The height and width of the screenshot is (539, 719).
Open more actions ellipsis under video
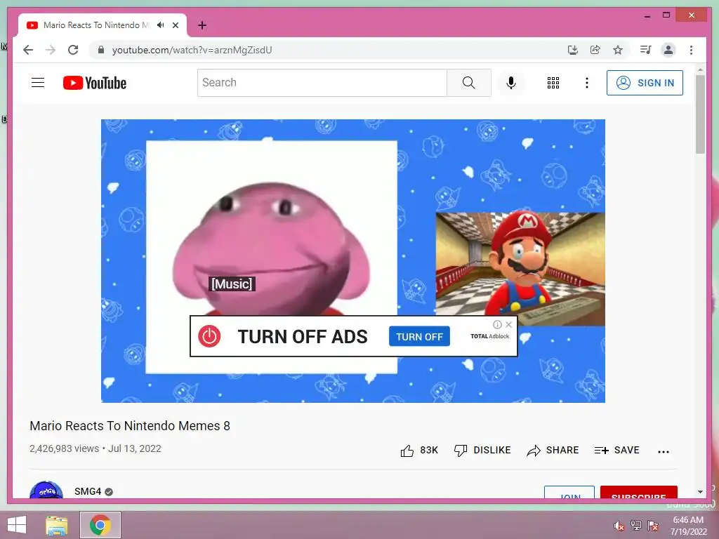coord(664,451)
